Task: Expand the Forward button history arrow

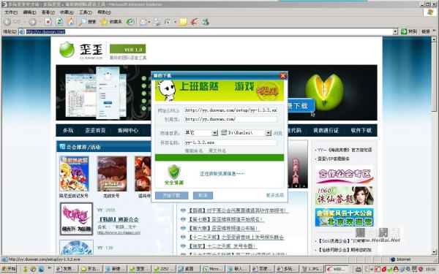Action: click(x=40, y=22)
